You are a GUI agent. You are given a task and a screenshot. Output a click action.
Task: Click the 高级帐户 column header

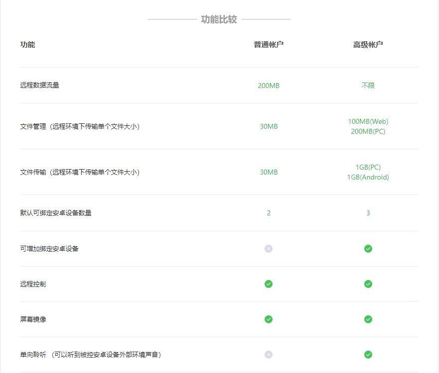point(368,45)
